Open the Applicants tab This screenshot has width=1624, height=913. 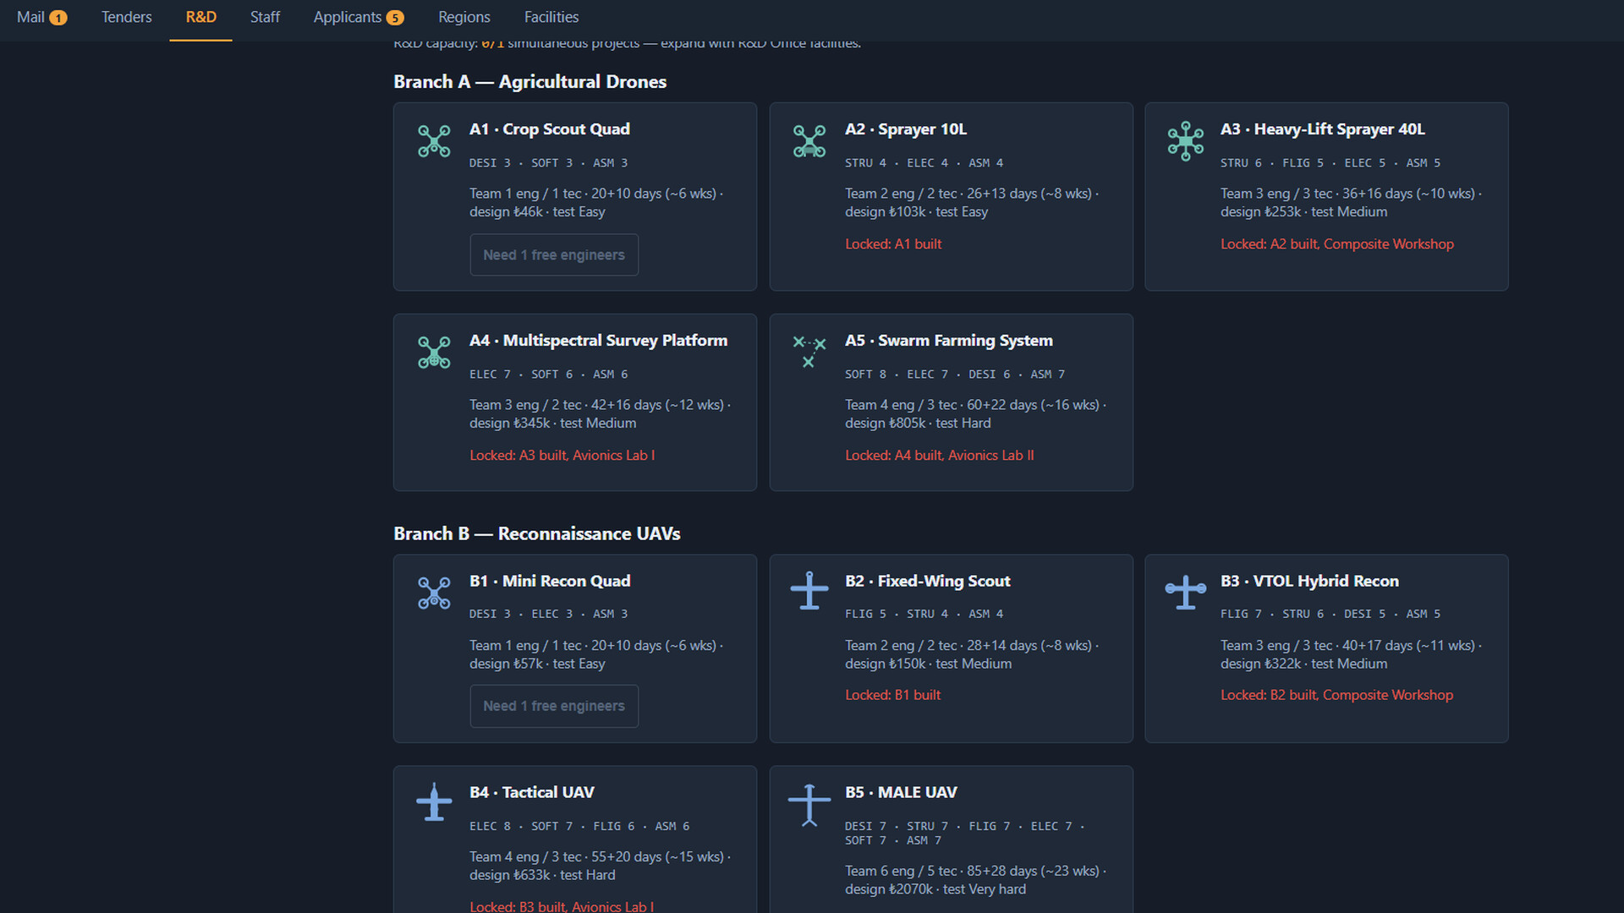pos(359,17)
